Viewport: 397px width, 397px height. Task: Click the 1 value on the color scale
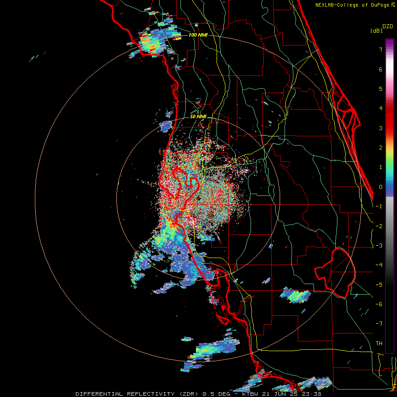coord(381,167)
